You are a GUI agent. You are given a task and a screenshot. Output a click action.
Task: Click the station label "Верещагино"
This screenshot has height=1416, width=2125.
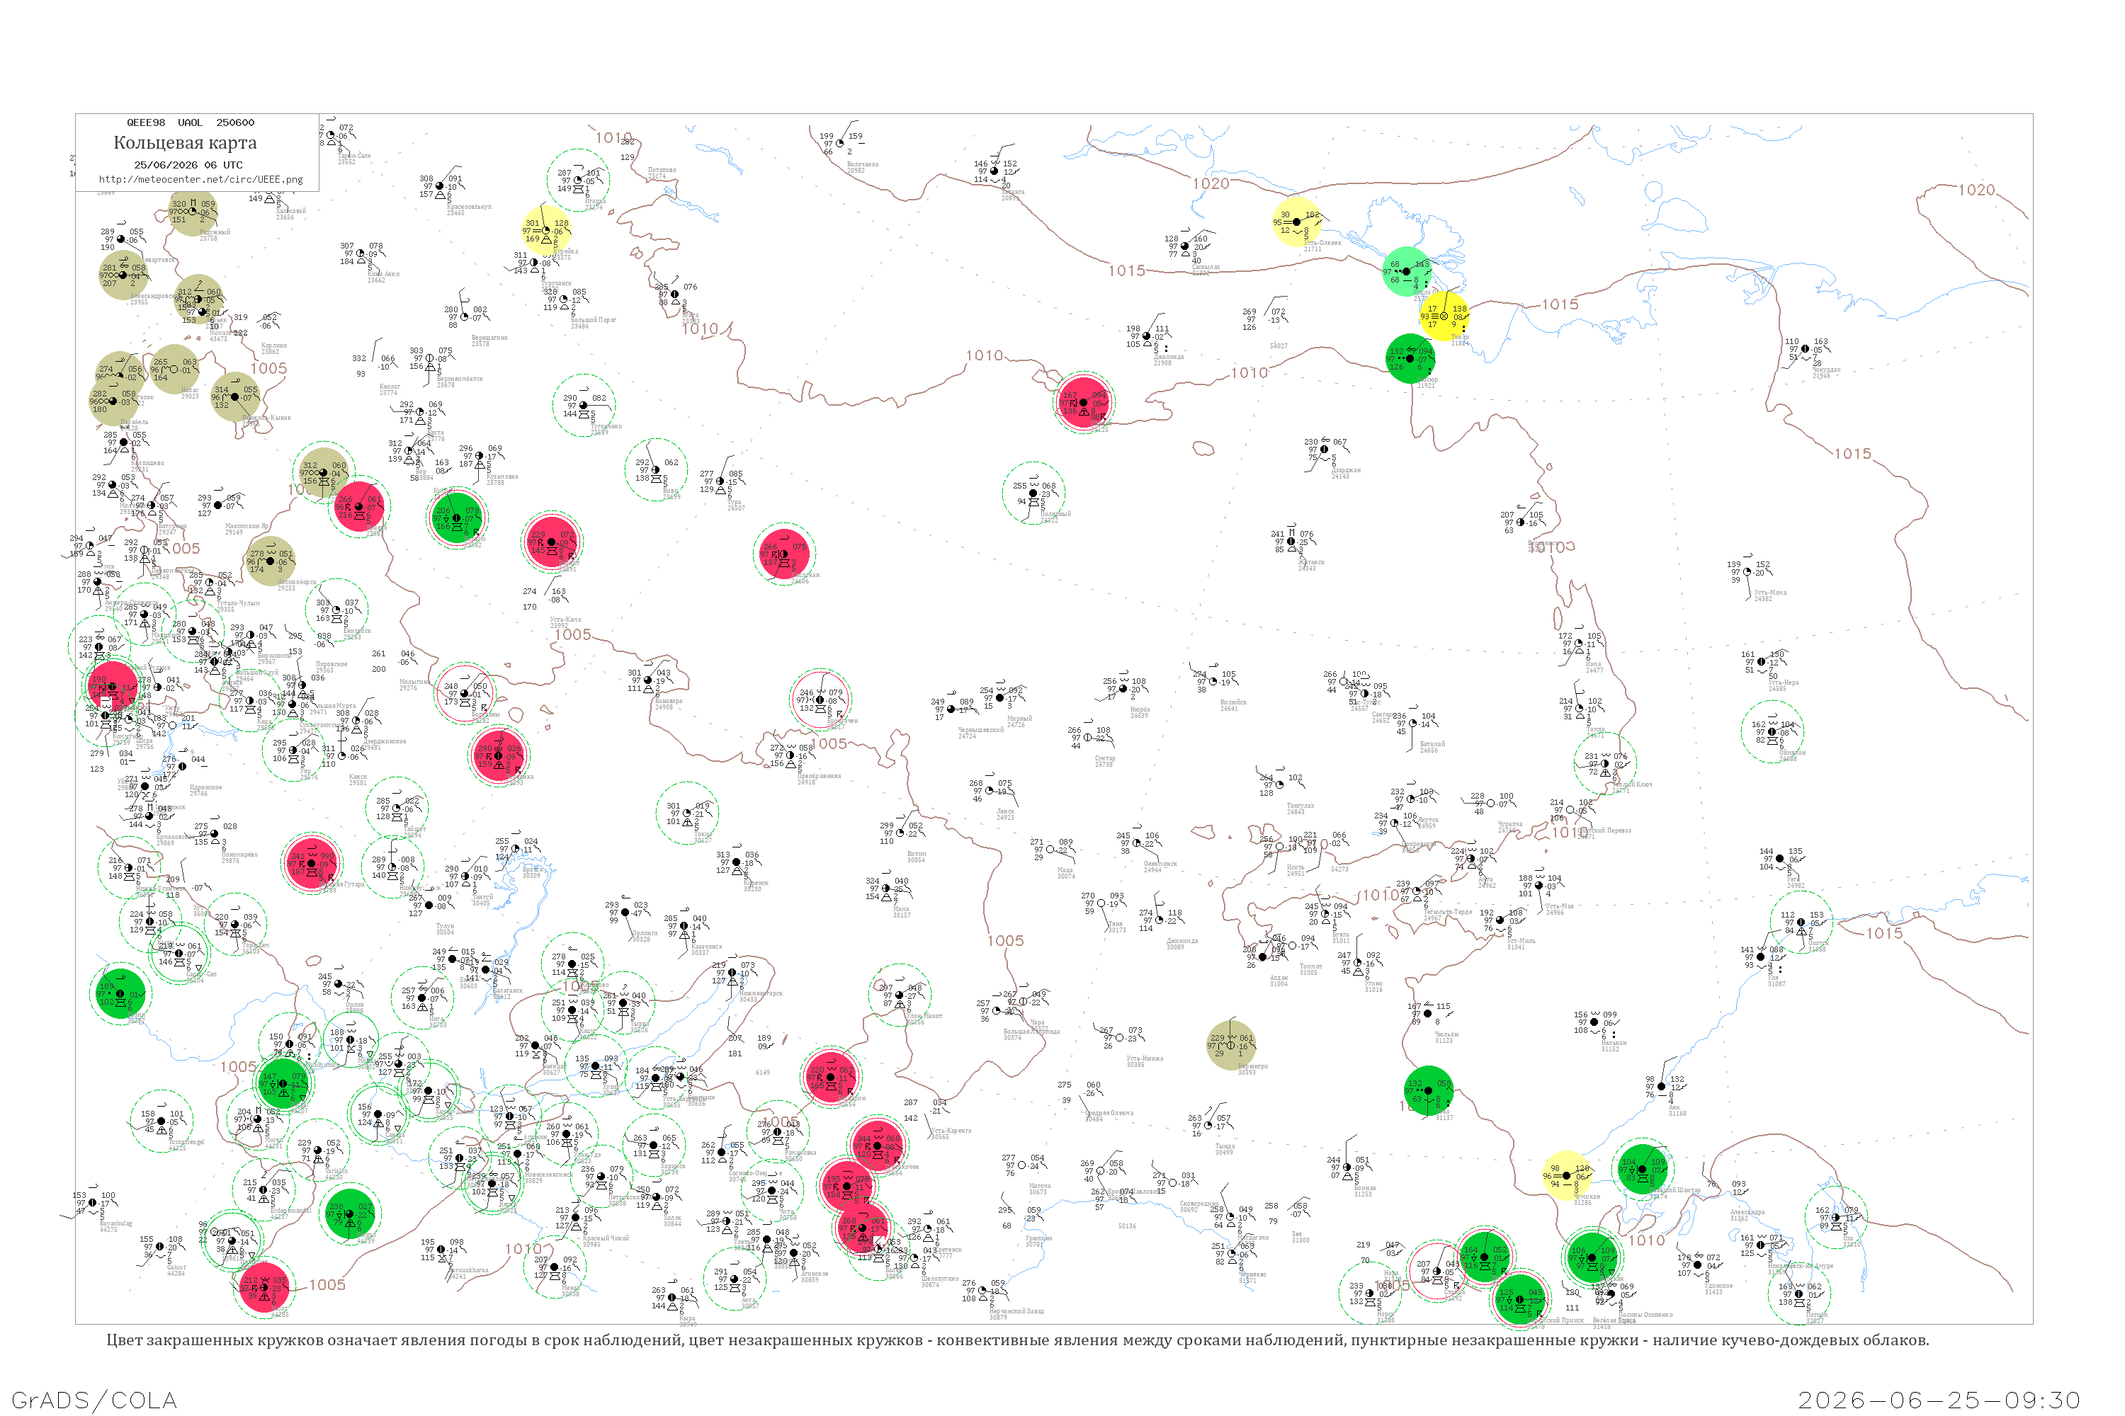pos(489,338)
